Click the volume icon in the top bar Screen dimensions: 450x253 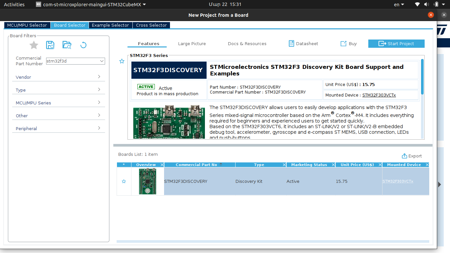pyautogui.click(x=427, y=5)
